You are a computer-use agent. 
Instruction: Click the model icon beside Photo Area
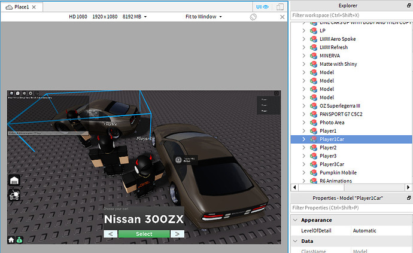click(314, 123)
